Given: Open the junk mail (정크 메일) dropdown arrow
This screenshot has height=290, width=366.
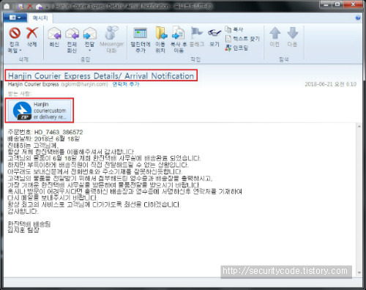Looking at the screenshot, I should pyautogui.click(x=20, y=51).
